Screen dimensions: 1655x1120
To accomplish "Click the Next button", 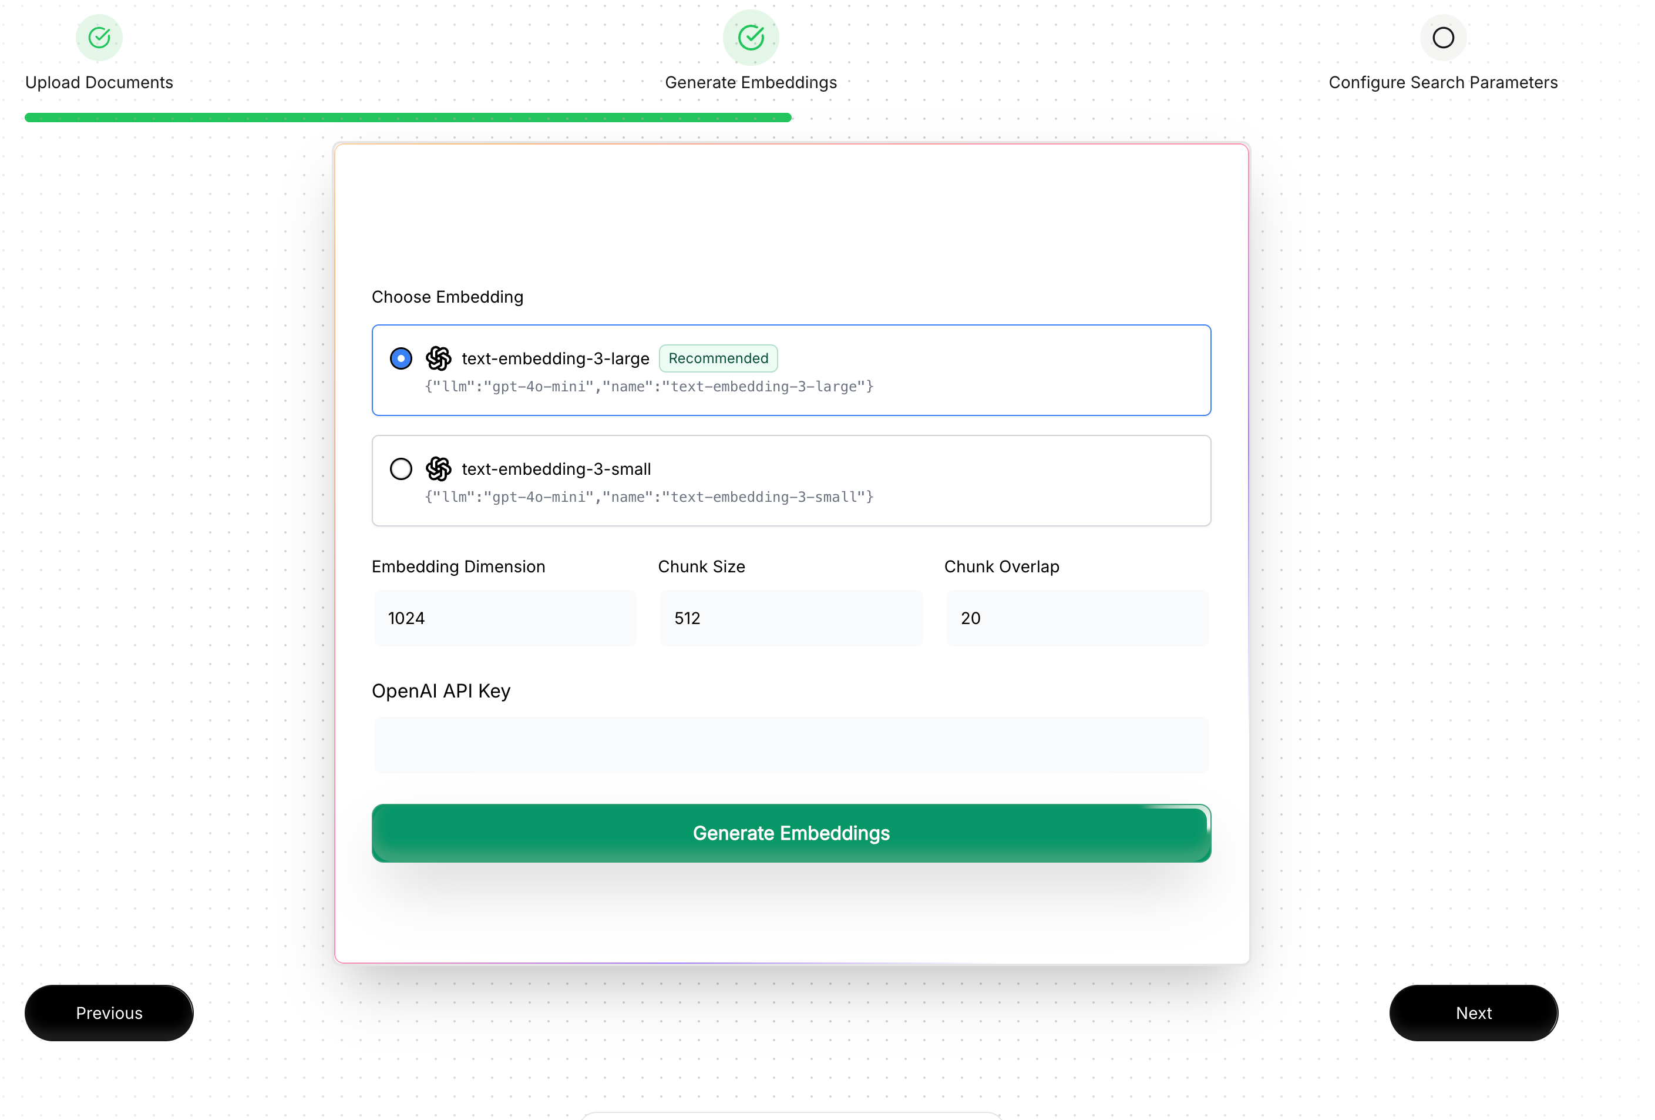I will pos(1474,1012).
